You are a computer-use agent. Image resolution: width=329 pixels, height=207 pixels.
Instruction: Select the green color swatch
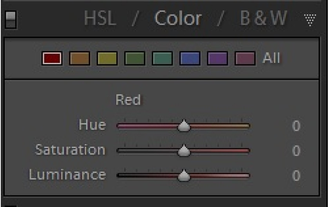(x=135, y=59)
